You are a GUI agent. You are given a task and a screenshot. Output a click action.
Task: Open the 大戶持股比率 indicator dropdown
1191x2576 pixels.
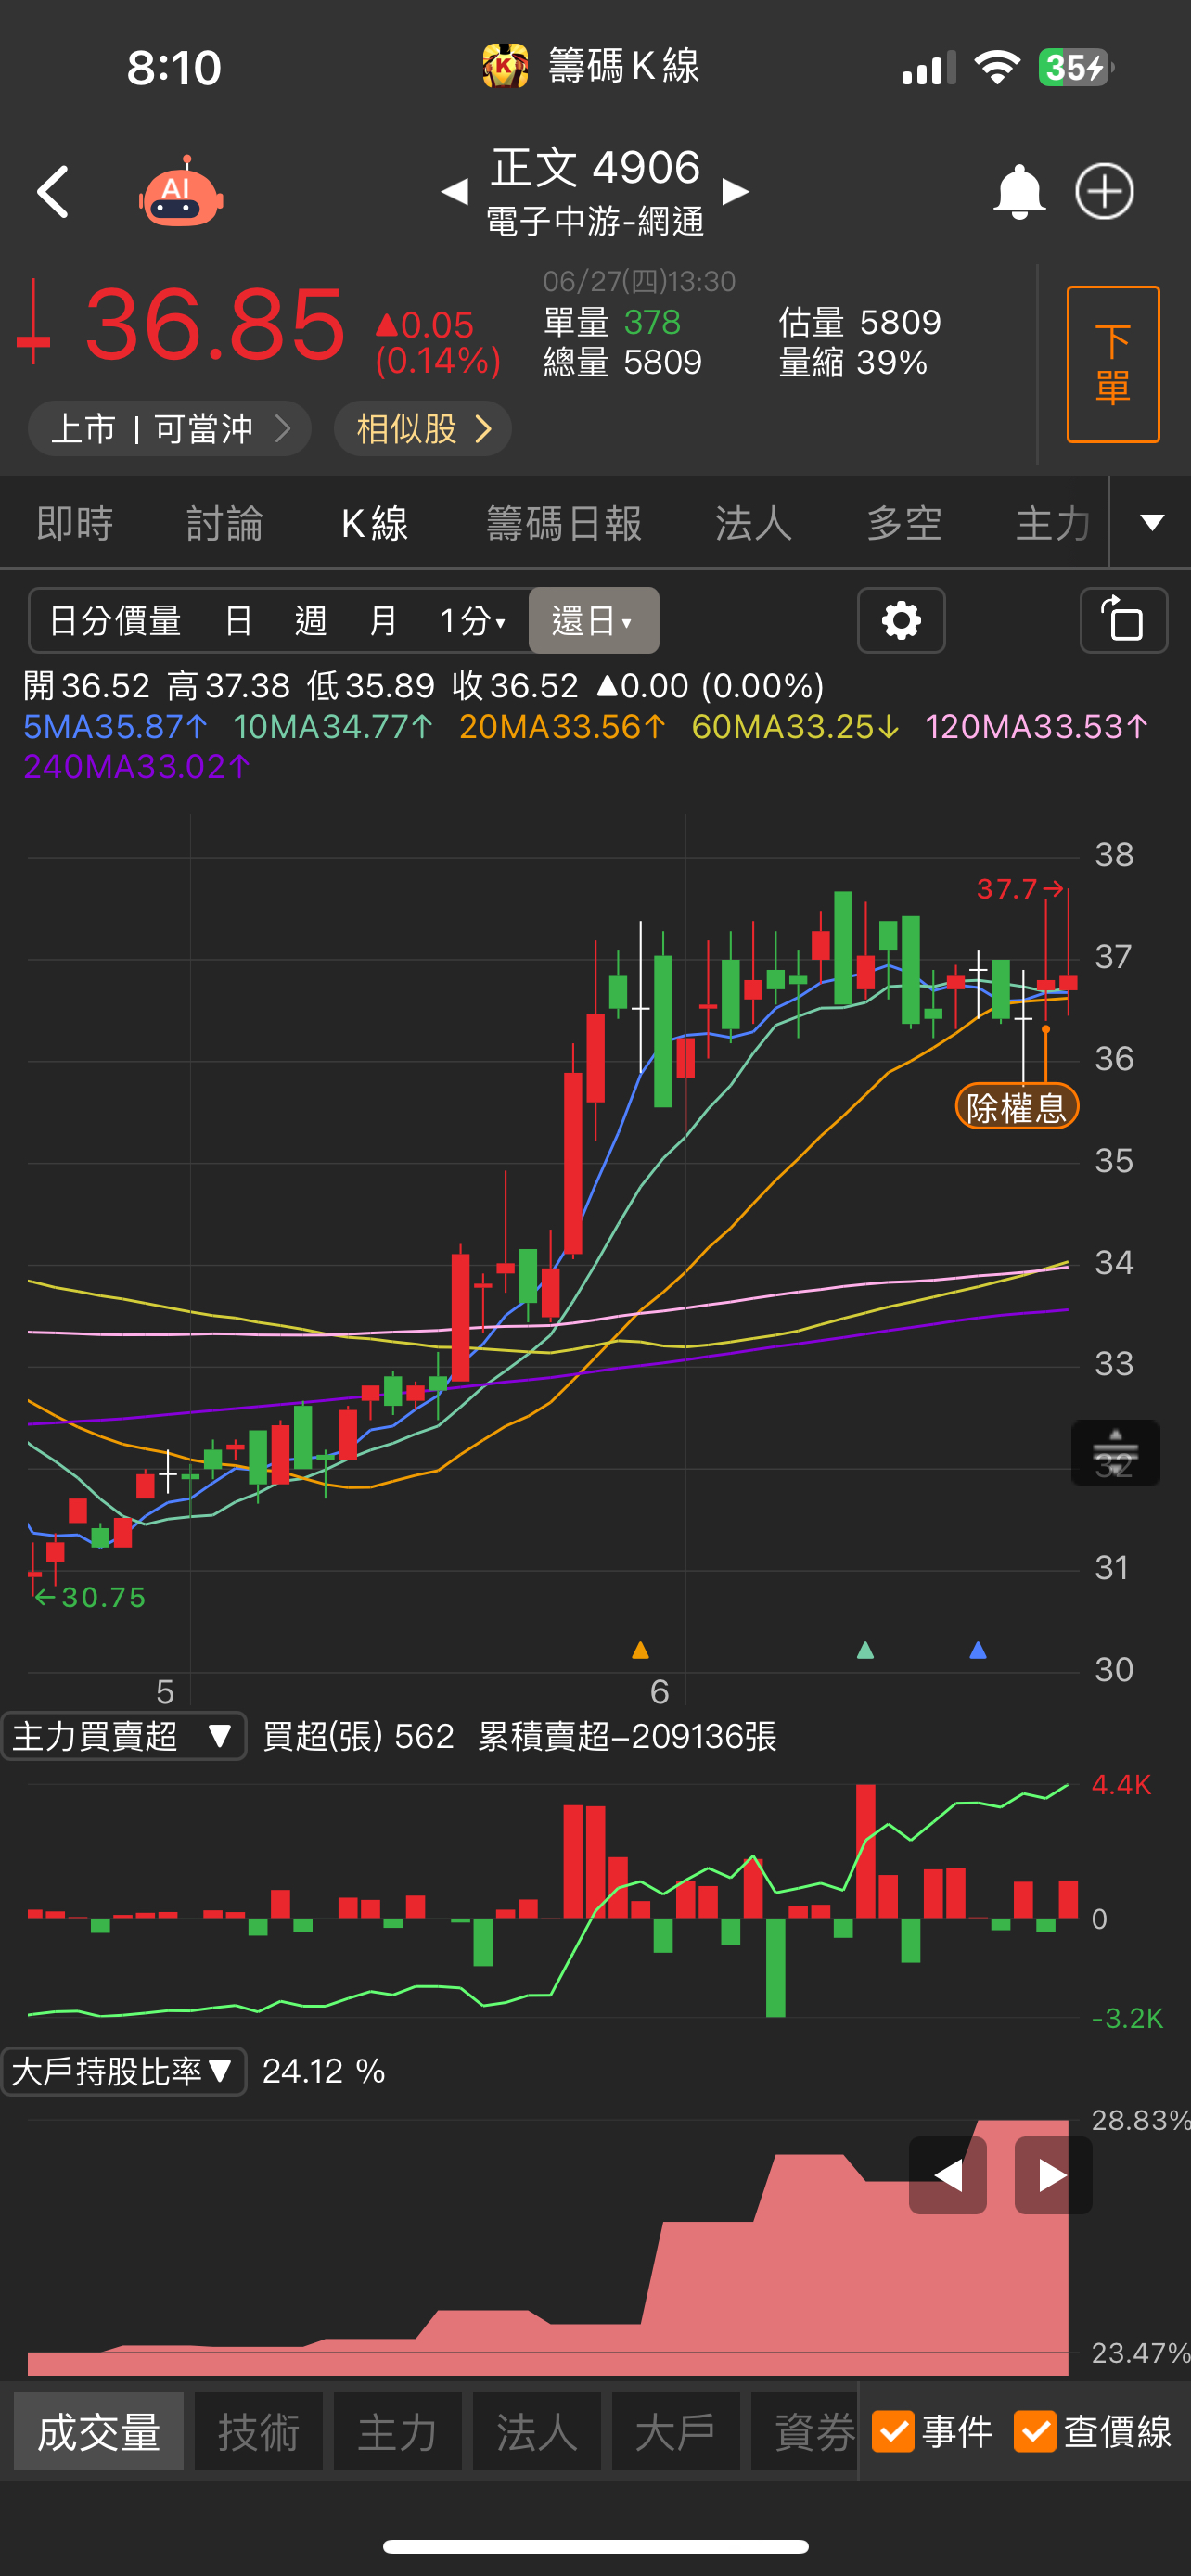tap(124, 2070)
